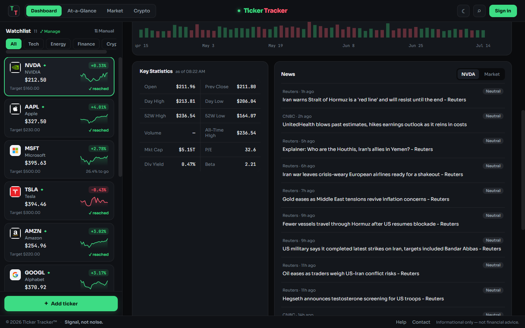Open the Market nav tab

coord(115,11)
